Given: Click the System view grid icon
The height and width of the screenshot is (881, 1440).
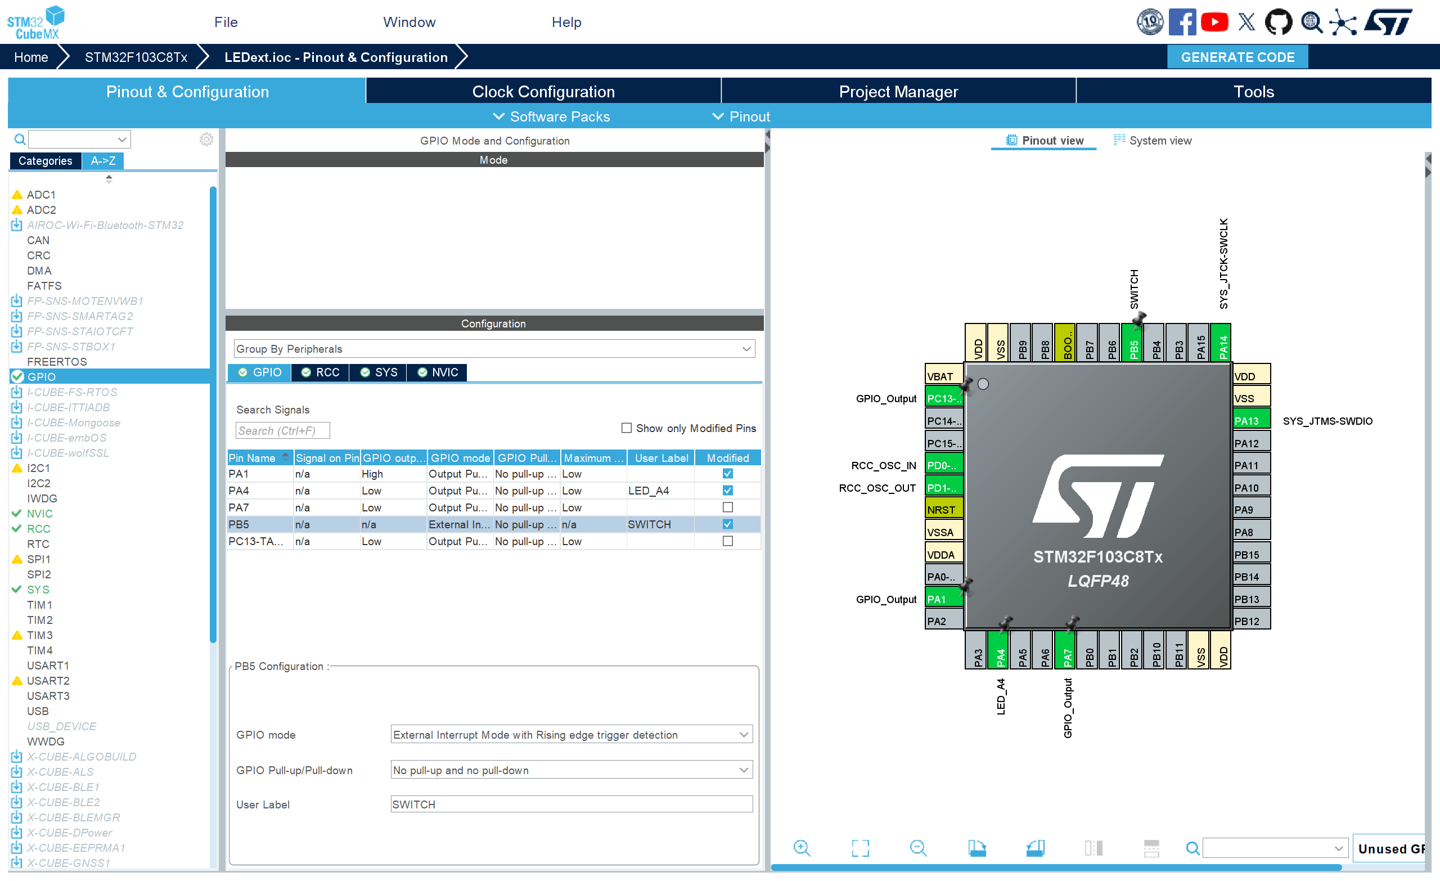Looking at the screenshot, I should pos(1119,140).
